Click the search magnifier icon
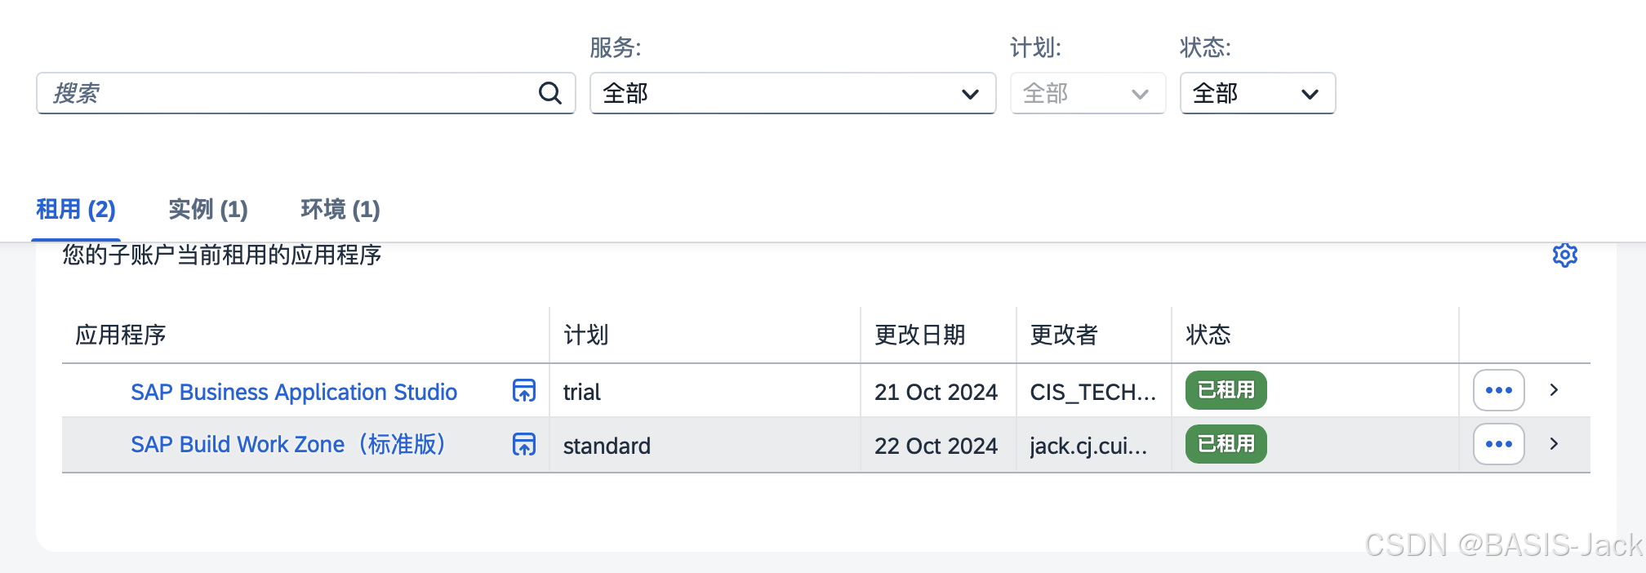Screen dimensions: 1646x573 pos(550,93)
